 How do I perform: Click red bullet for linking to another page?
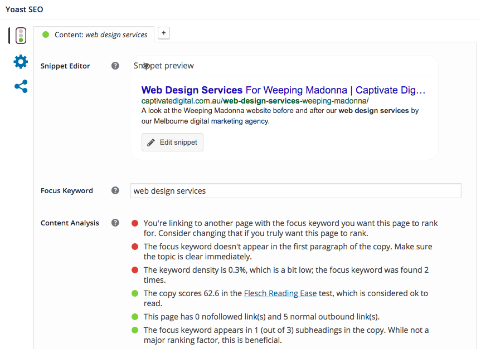coord(135,223)
